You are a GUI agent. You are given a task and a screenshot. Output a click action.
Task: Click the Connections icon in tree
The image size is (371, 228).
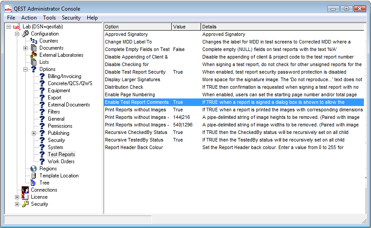pos(25,190)
